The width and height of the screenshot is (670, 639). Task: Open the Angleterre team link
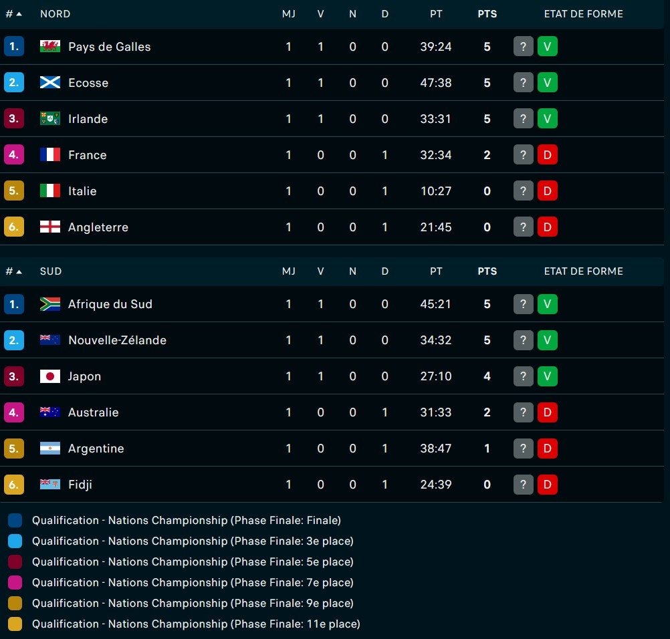98,227
